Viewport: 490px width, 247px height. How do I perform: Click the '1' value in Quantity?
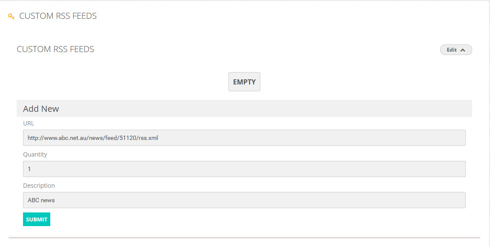pyautogui.click(x=29, y=169)
